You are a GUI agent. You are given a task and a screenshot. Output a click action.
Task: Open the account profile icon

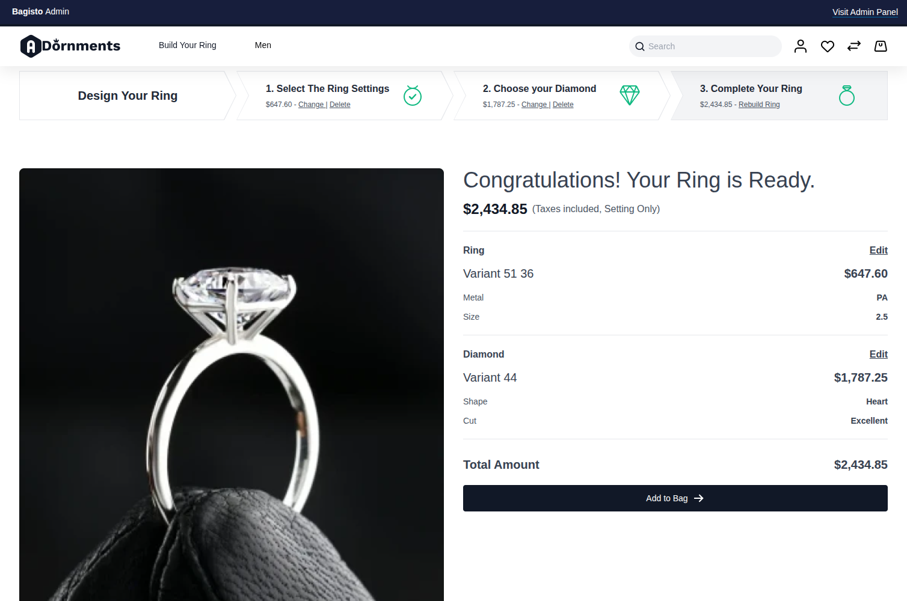[801, 46]
